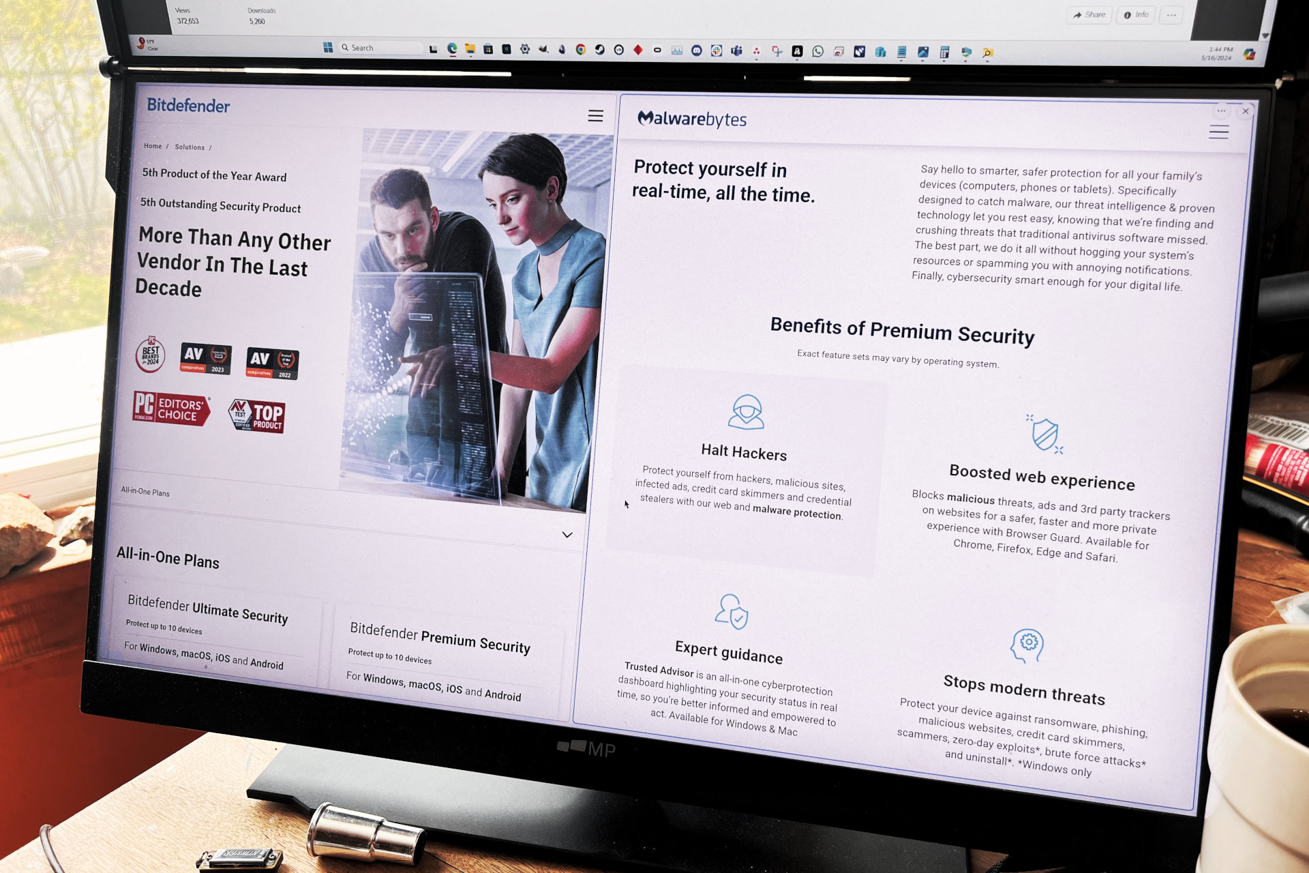Expand the Bitdefender solutions dropdown chevron
The image size is (1309, 873).
569,535
